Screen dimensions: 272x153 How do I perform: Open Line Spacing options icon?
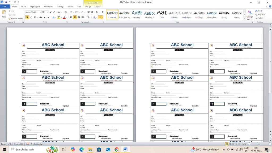point(88,17)
